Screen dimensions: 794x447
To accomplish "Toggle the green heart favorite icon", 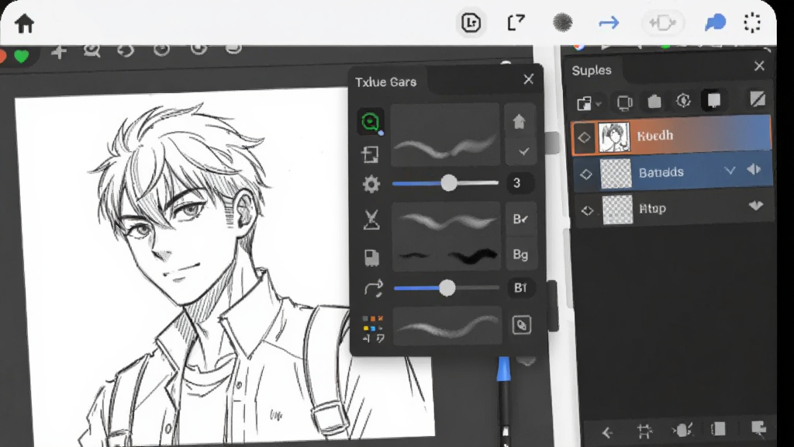I will [x=21, y=56].
